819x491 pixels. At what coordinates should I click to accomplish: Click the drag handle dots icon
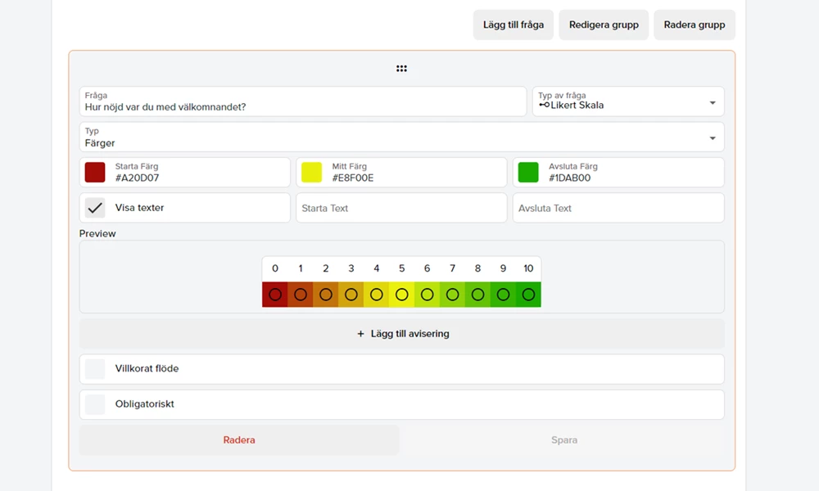point(401,69)
